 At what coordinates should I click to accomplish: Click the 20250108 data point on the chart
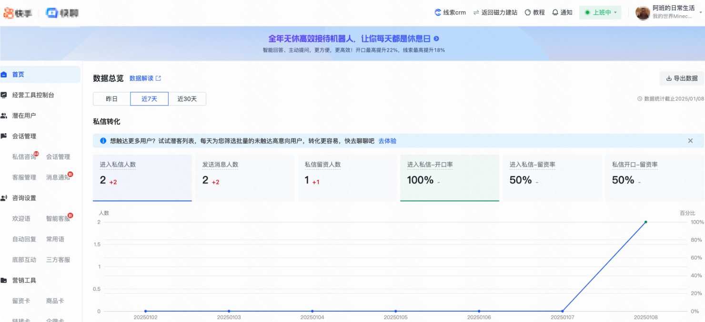pos(645,222)
